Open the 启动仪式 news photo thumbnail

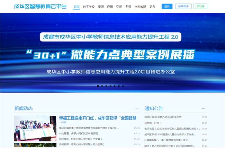35,129
